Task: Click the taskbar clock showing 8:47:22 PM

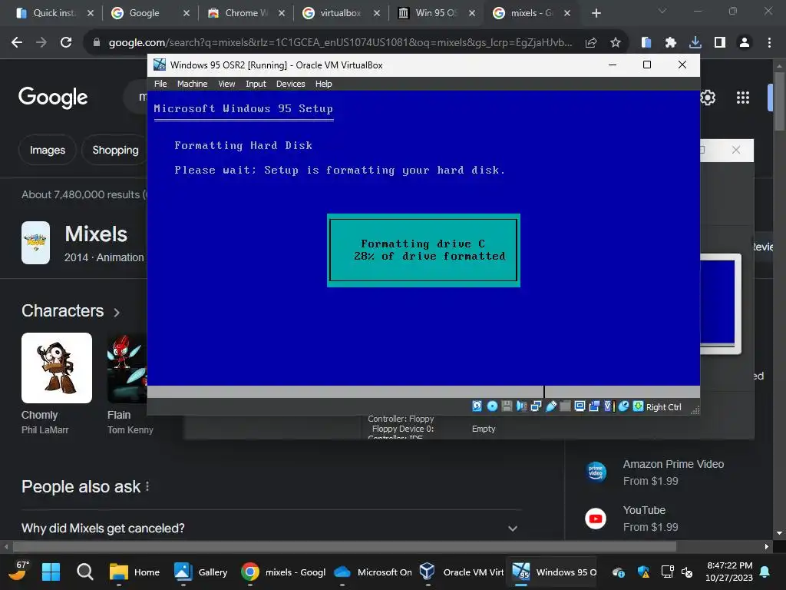Action: tap(729, 572)
